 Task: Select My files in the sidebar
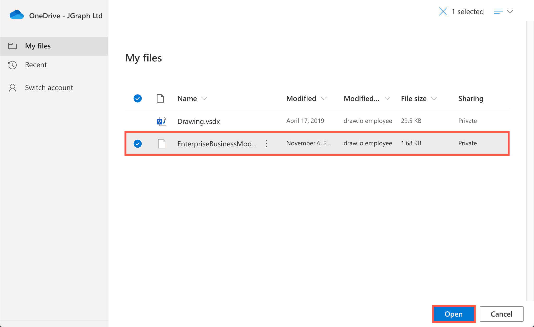coord(38,46)
